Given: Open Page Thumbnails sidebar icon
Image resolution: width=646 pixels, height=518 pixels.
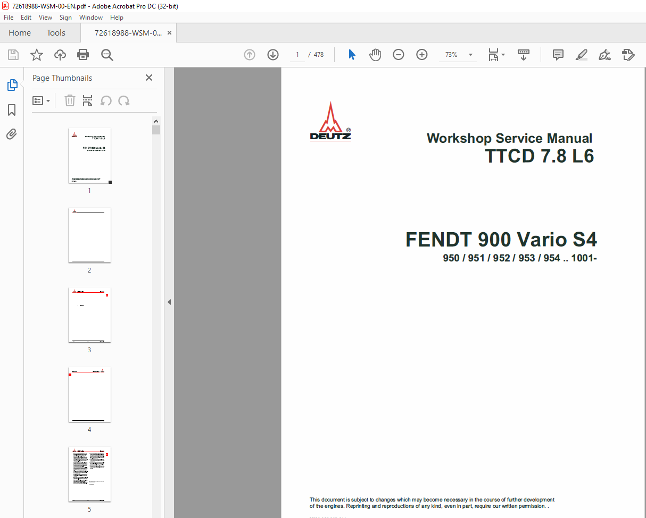Looking at the screenshot, I should pyautogui.click(x=12, y=85).
